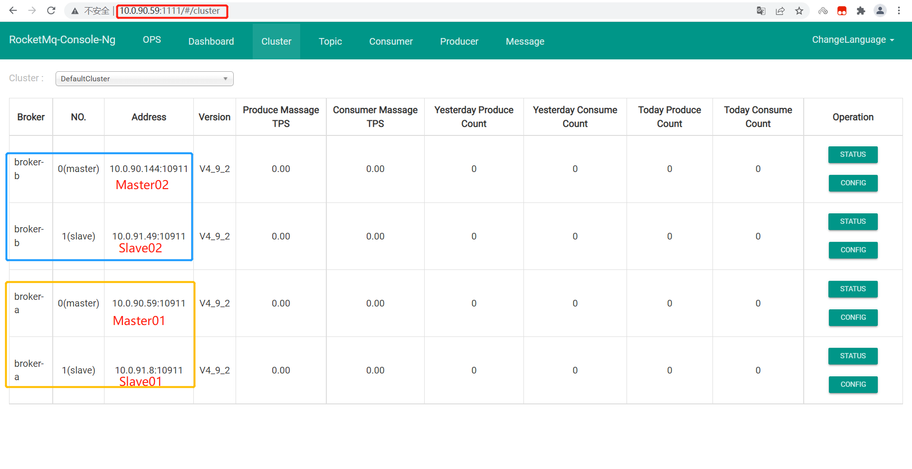The height and width of the screenshot is (469, 912).
Task: Open the Producer tab
Action: pos(459,41)
